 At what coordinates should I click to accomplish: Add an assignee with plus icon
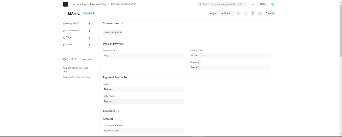tap(89, 24)
